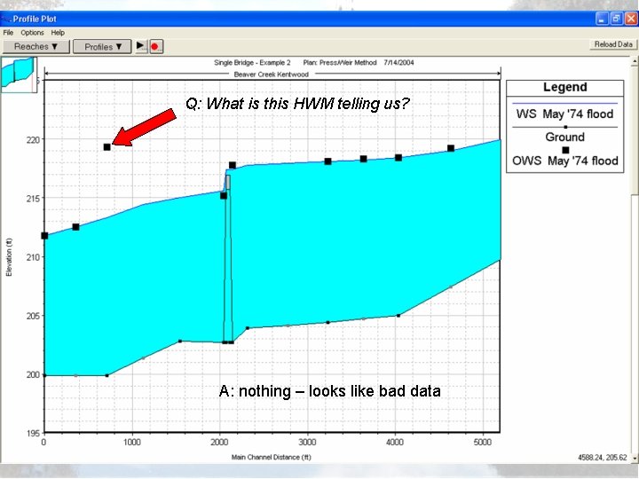This screenshot has width=639, height=479.
Task: Click the outlier observed water mark near 220
Action: [106, 147]
